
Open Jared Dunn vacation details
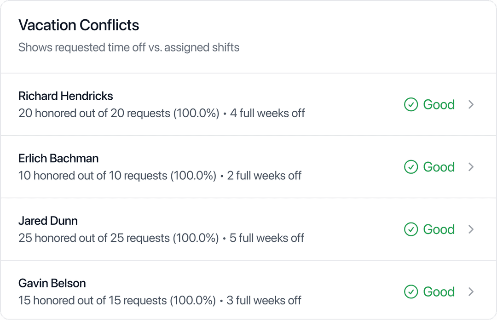coord(48,221)
